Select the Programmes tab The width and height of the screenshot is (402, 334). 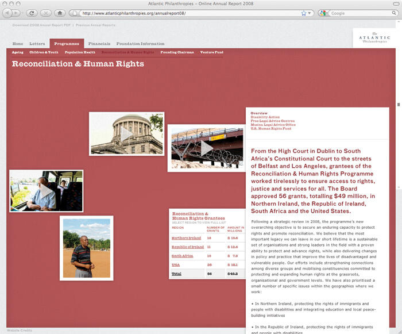[x=67, y=44]
